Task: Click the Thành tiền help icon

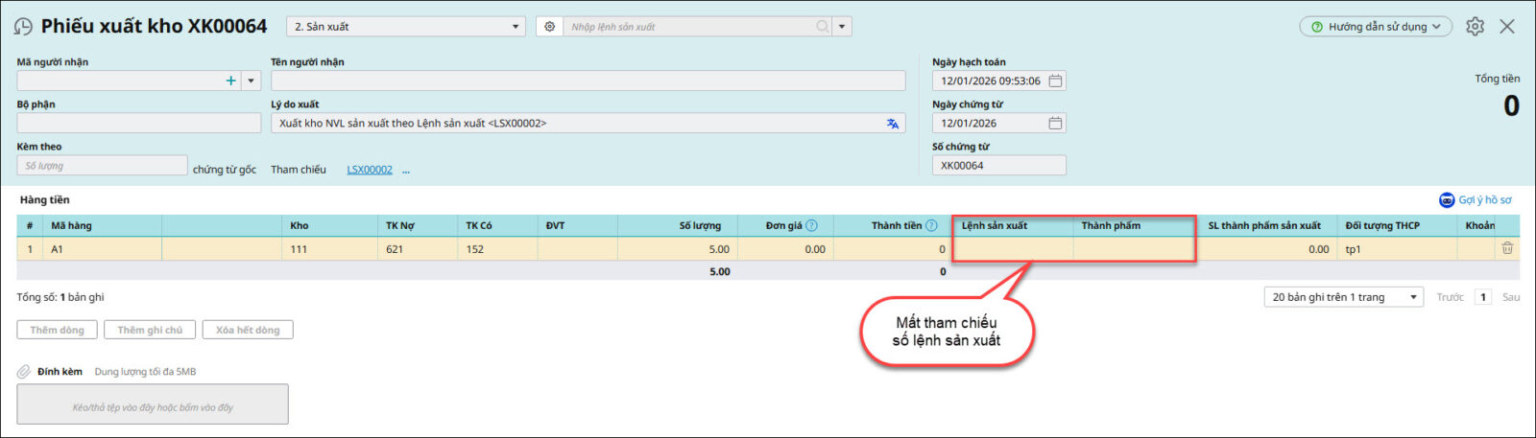Action: click(931, 226)
